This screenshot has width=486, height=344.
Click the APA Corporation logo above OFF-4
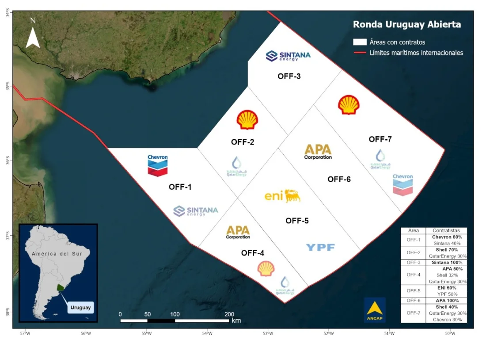point(238,232)
